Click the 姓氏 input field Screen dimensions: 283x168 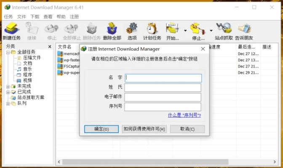click(163, 88)
